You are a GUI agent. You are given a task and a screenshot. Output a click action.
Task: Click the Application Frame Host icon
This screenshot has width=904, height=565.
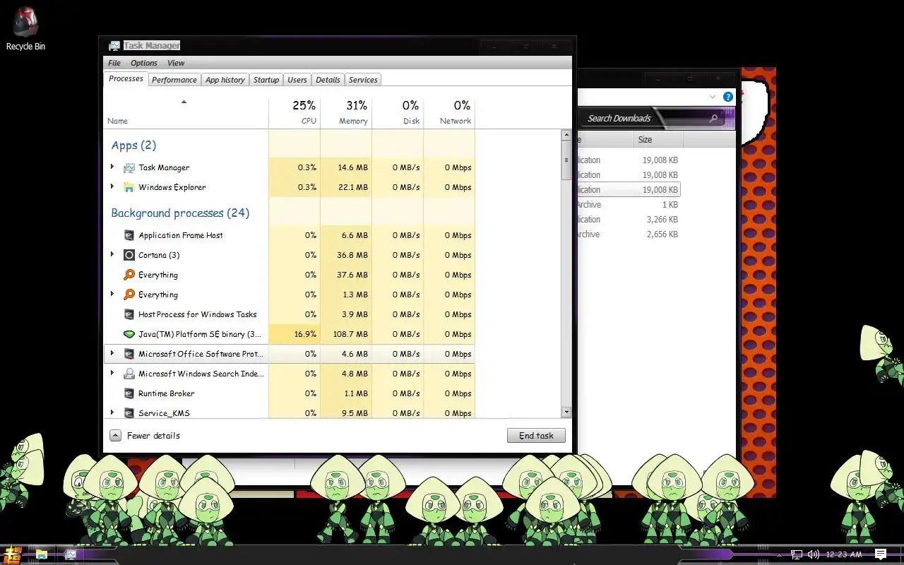click(x=129, y=235)
